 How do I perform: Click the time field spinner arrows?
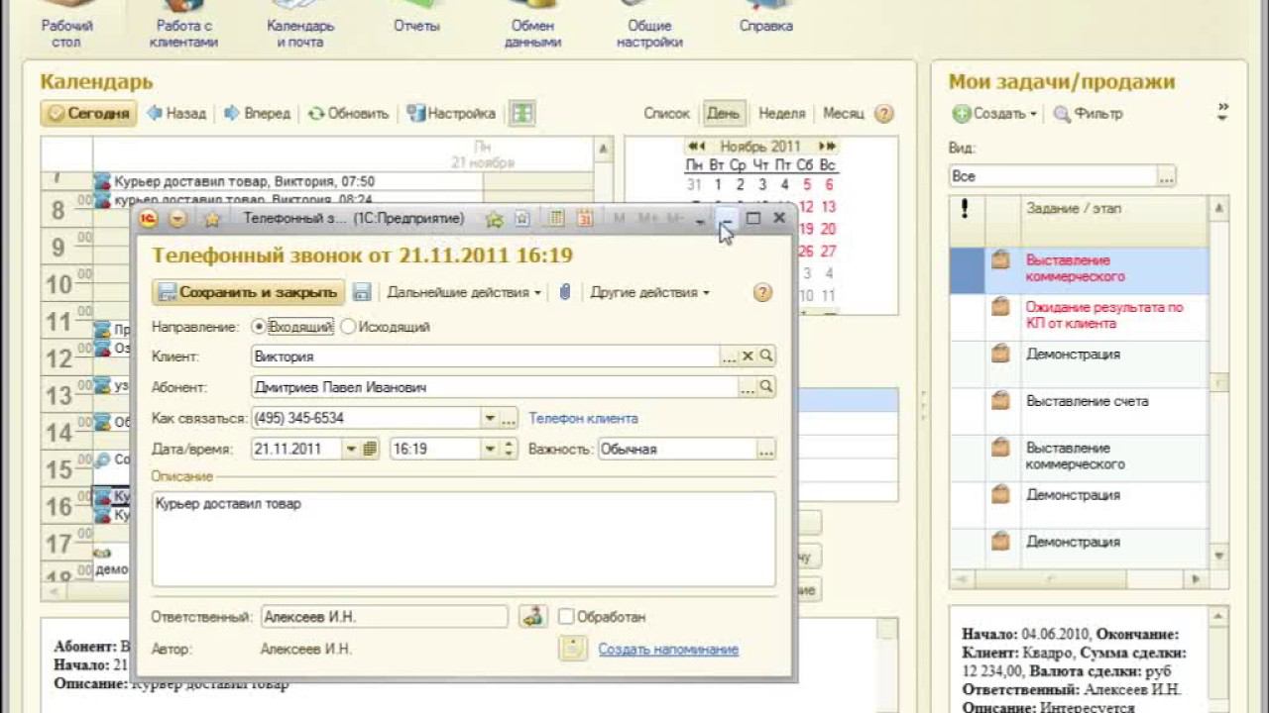point(509,449)
